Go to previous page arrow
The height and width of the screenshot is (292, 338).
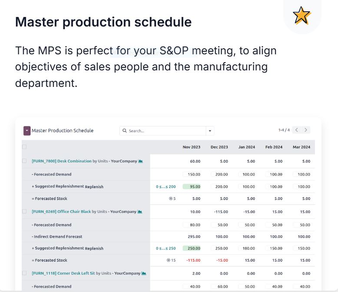click(297, 130)
